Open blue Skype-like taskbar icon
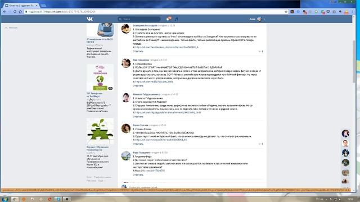This screenshot has height=202, width=360. tap(58, 199)
